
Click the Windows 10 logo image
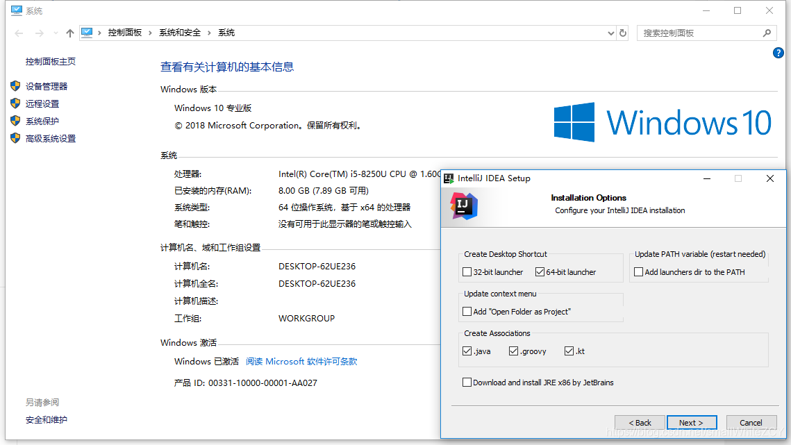663,122
